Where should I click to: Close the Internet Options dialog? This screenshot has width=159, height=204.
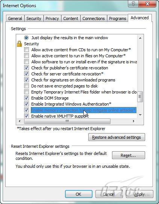coord(147,4)
